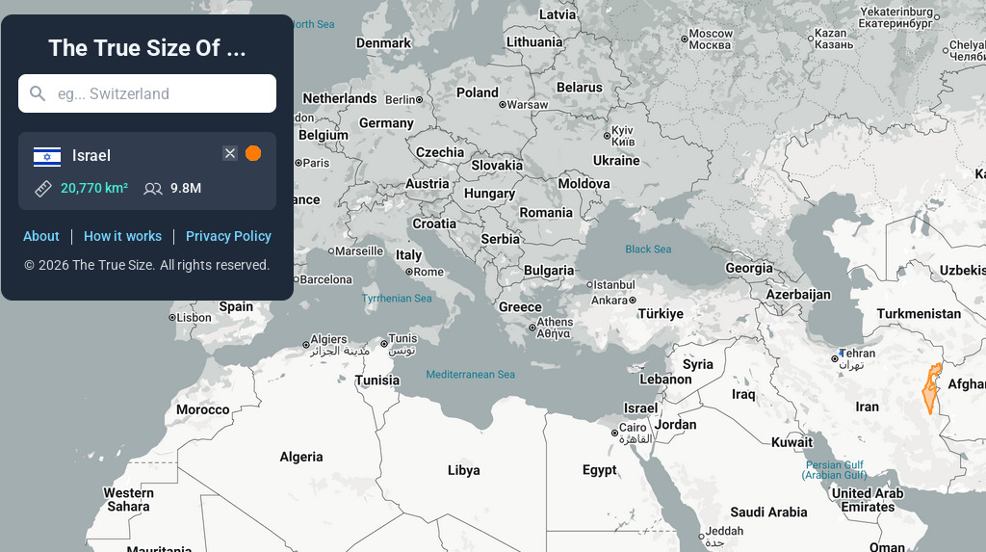The height and width of the screenshot is (552, 986).
Task: Click the 20,770 km² area value
Action: tap(94, 188)
